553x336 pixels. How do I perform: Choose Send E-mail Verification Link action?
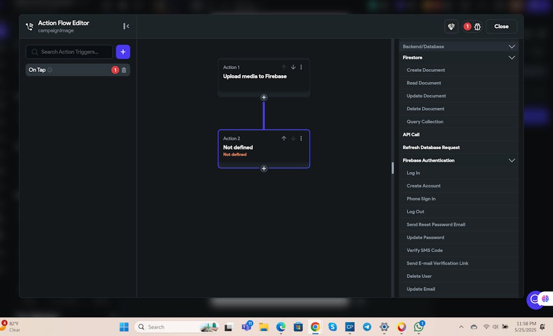459,264
